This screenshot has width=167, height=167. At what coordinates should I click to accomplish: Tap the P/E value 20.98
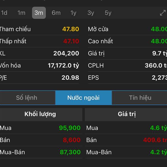[x=70, y=78]
